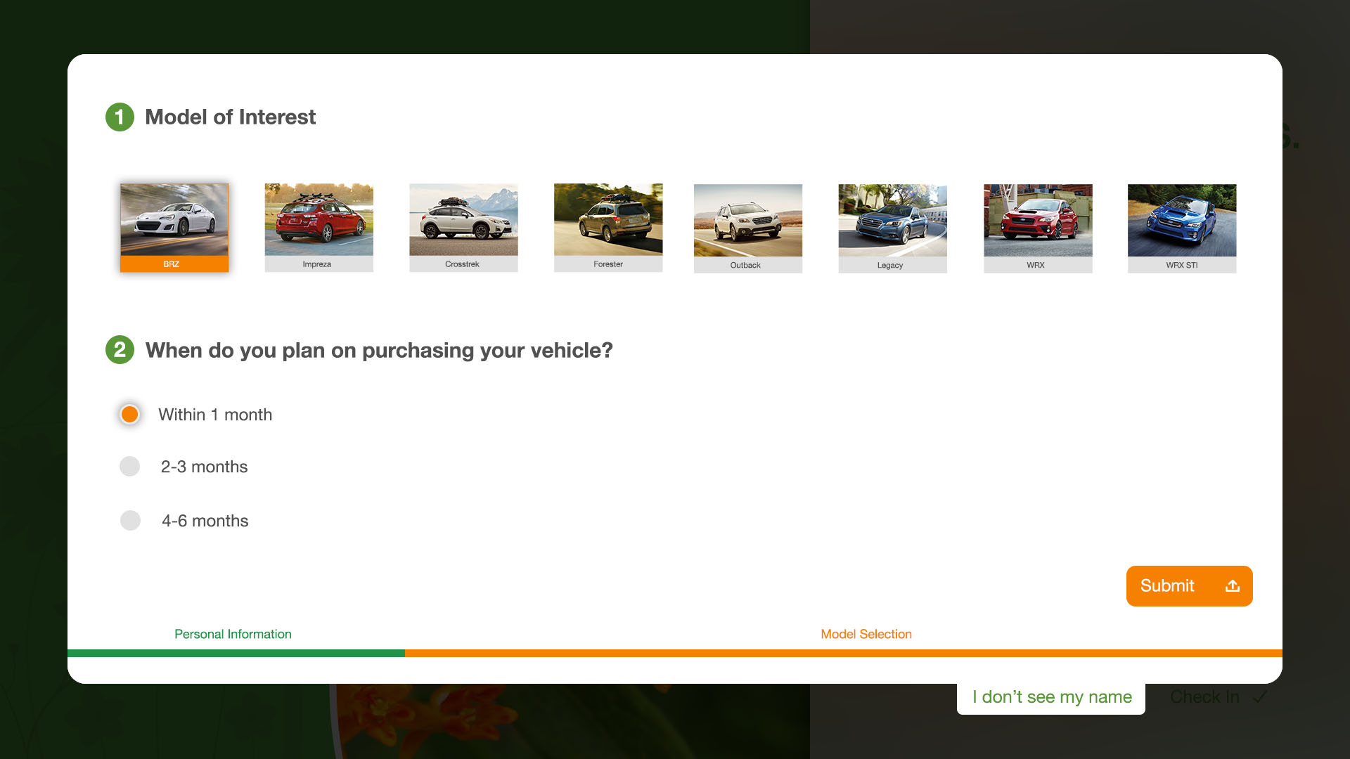Image resolution: width=1350 pixels, height=759 pixels.
Task: Click the green Personal Information progress bar
Action: click(236, 654)
